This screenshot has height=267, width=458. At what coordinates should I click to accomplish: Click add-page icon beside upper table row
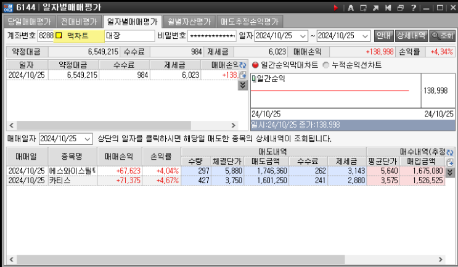point(243,75)
